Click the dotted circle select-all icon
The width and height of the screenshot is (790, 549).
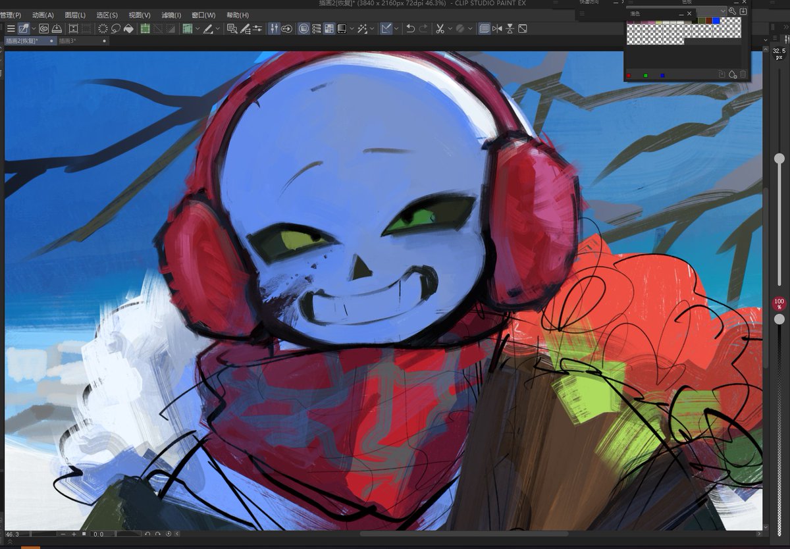point(103,28)
